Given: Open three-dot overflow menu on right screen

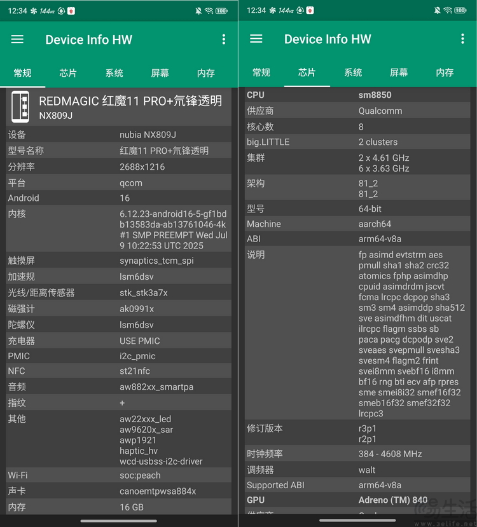Looking at the screenshot, I should pyautogui.click(x=462, y=39).
